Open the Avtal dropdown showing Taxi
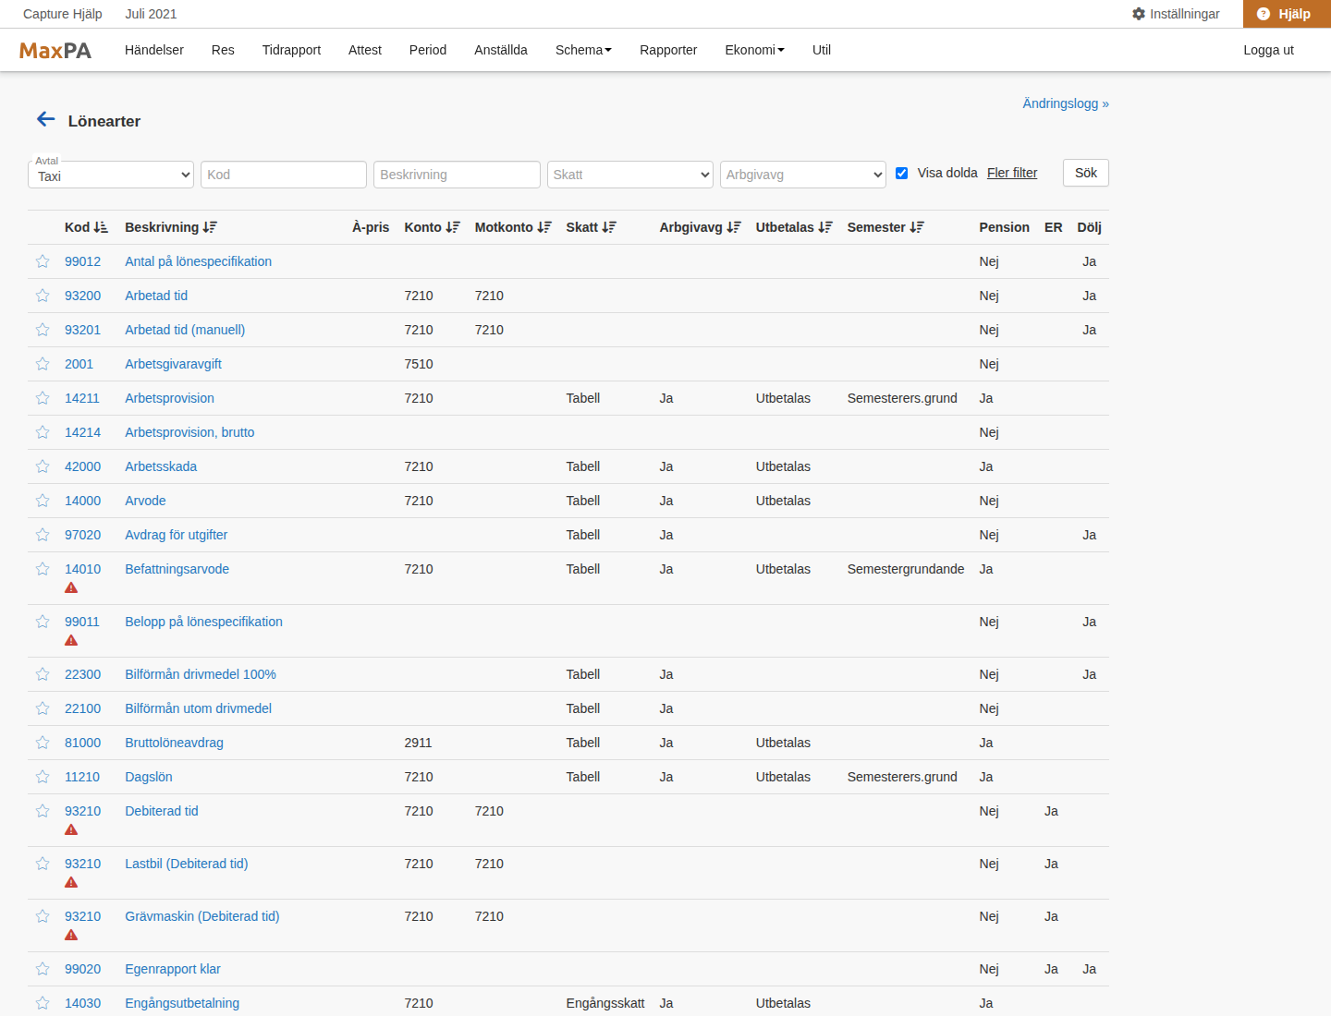 click(x=111, y=175)
